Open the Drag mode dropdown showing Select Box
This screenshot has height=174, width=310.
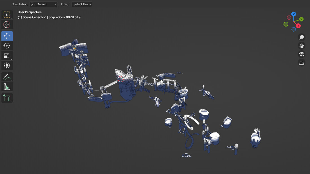pos(81,4)
